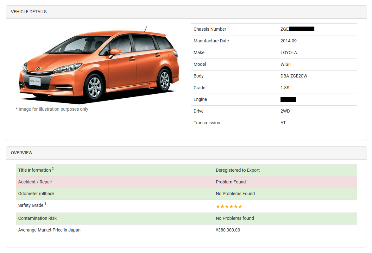
Task: Click the Body label
Action: (199, 76)
